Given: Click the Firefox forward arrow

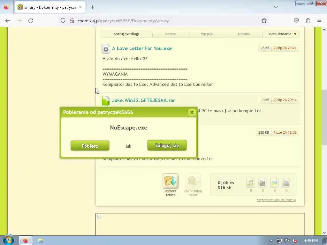Looking at the screenshot, I should 19,21.
